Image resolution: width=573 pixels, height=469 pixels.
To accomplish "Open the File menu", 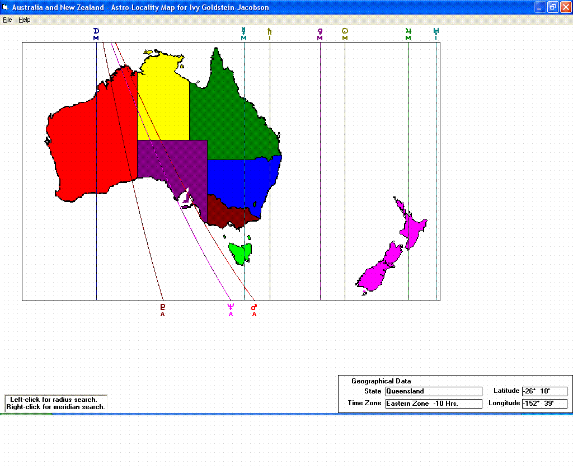I will 7,20.
